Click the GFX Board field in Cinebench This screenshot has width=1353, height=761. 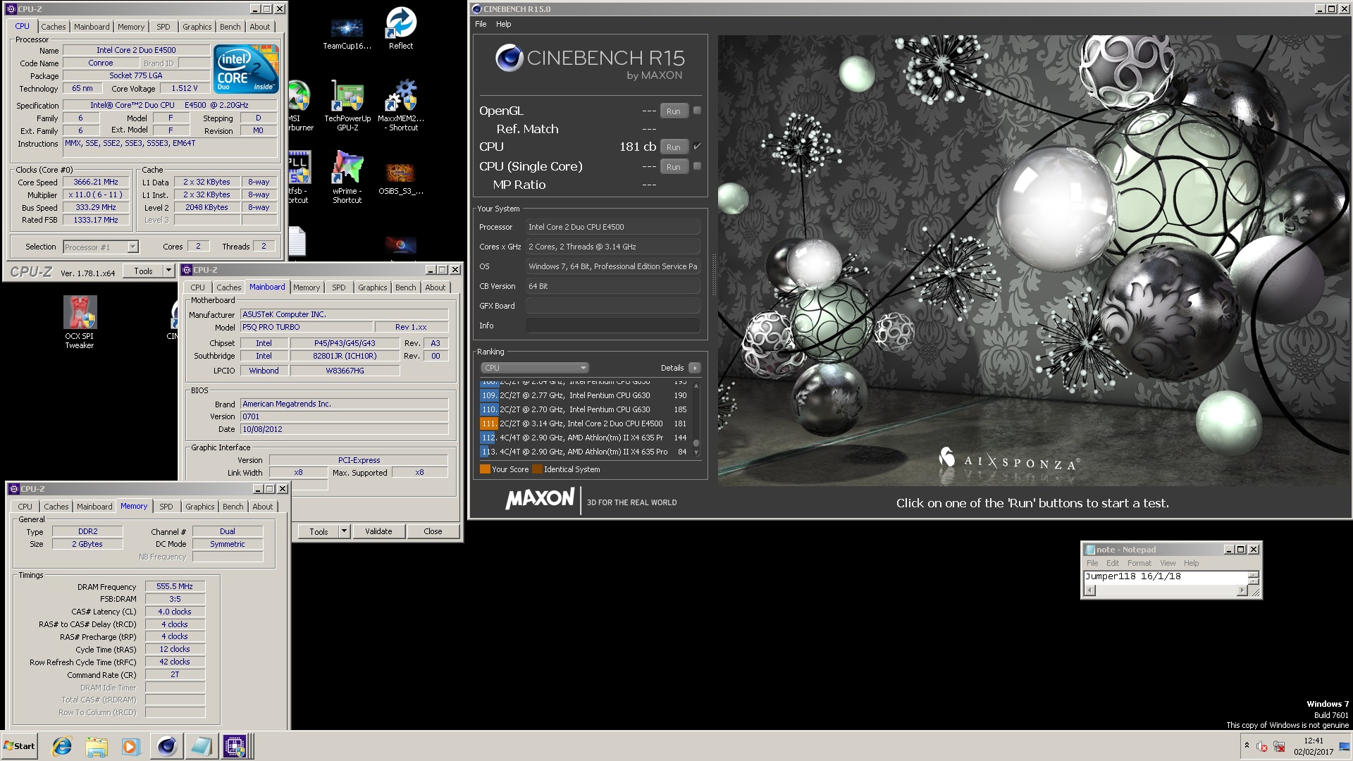[x=612, y=306]
